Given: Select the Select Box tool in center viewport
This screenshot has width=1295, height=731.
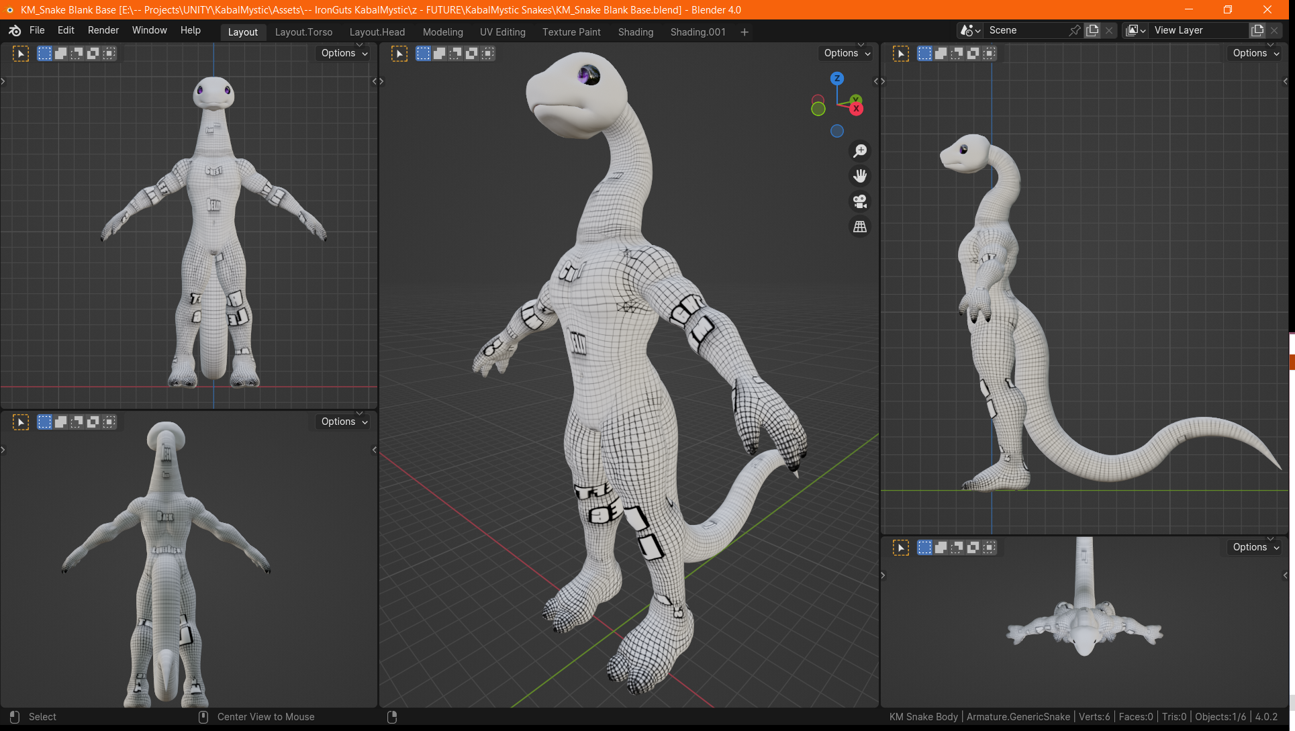Looking at the screenshot, I should [399, 54].
